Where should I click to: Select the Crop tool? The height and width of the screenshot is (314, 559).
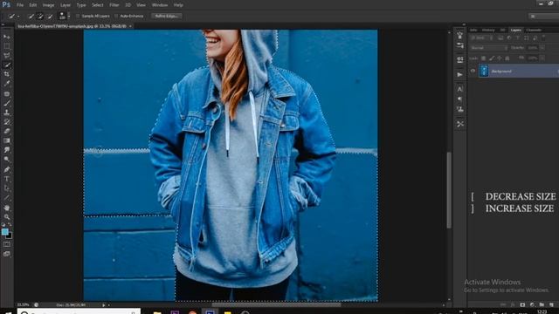(7, 74)
